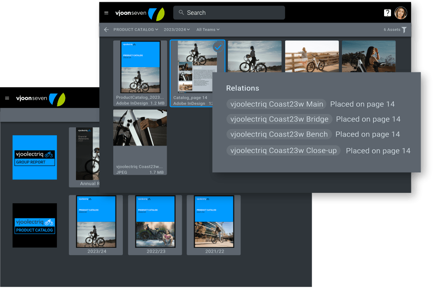The width and height of the screenshot is (434, 289).
Task: Select the ProductCatalog_2023 InDesign thumbnail
Action: [140, 67]
